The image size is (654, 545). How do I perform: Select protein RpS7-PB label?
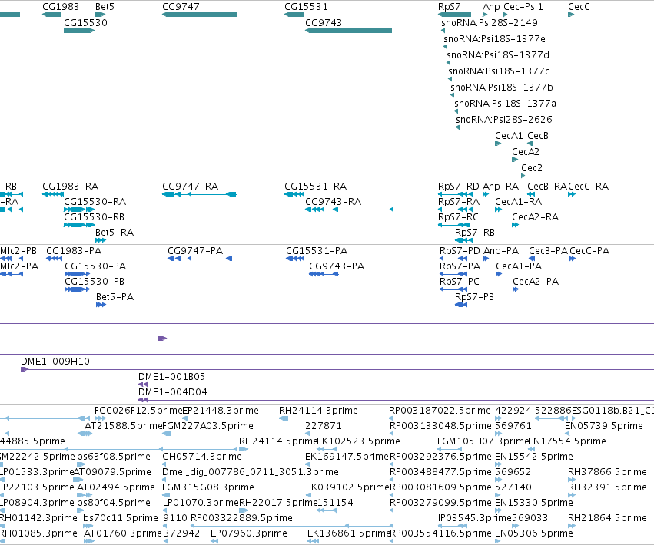[474, 298]
